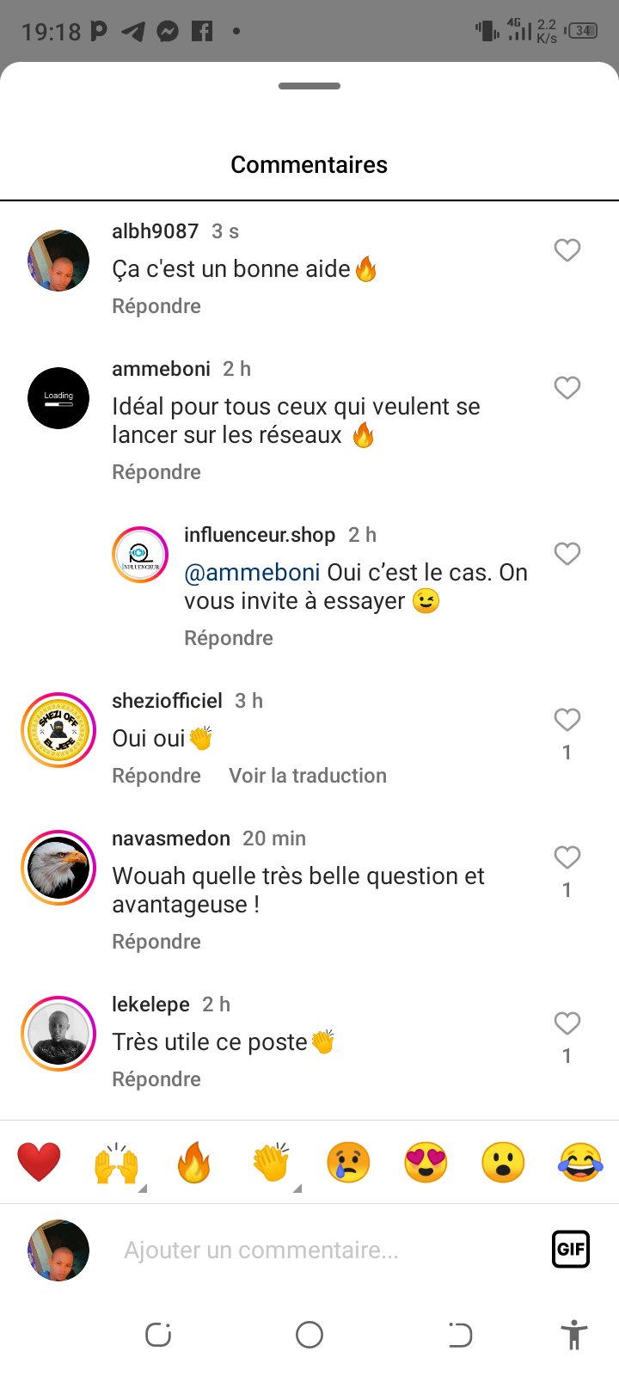
Task: Show translation of sheziofficiel's comment
Action: (x=308, y=776)
